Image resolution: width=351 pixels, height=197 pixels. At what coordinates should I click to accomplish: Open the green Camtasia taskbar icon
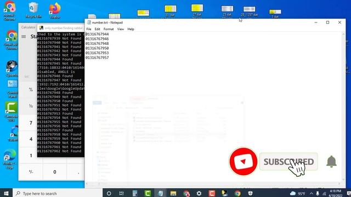click(x=148, y=193)
